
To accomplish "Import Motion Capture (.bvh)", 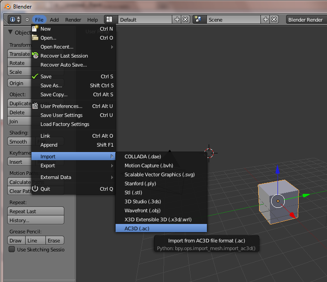I will coord(161,166).
